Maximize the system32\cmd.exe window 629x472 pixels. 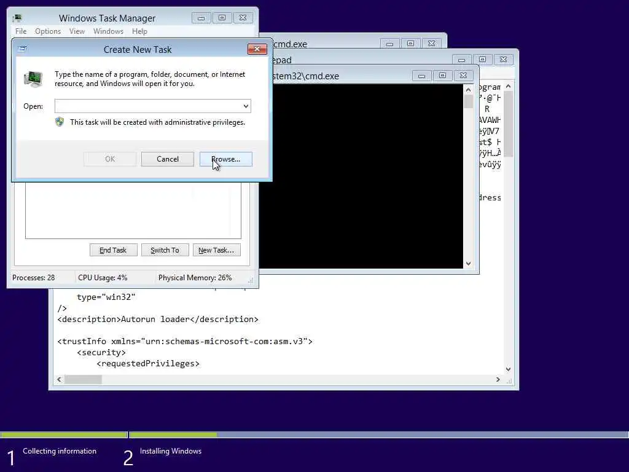tap(442, 76)
